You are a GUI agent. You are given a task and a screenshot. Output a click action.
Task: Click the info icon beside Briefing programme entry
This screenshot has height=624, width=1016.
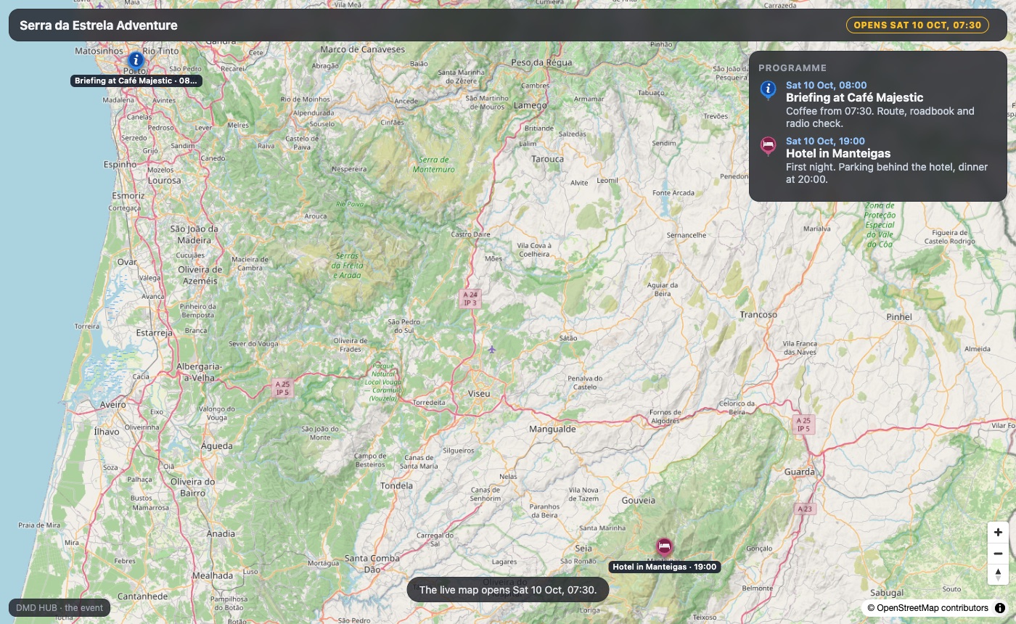768,91
